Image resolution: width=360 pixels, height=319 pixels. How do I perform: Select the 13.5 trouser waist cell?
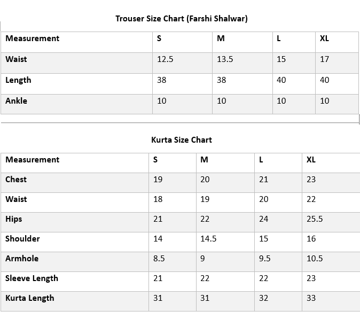[225, 59]
